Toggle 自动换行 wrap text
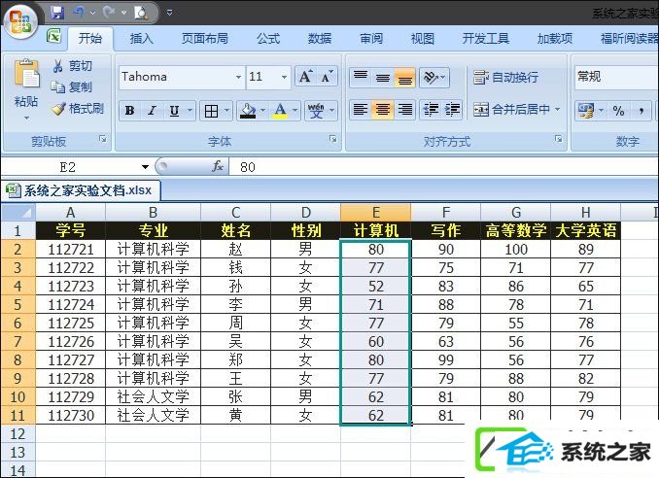Screen dimensions: 659x478 click(x=505, y=78)
